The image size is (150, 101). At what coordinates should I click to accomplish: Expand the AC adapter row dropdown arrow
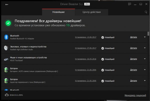pyautogui.click(x=145, y=81)
